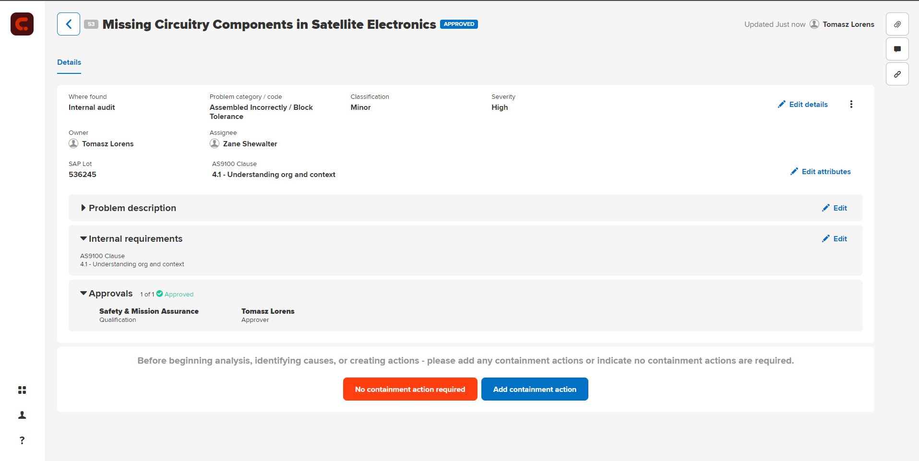919x461 pixels.
Task: Open the attachments paperclip icon
Action: click(897, 24)
